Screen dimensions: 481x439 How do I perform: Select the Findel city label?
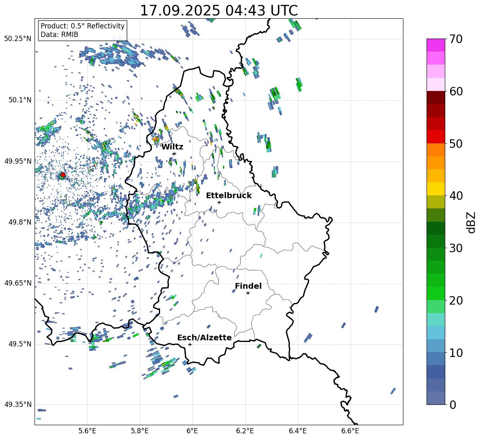tap(248, 286)
